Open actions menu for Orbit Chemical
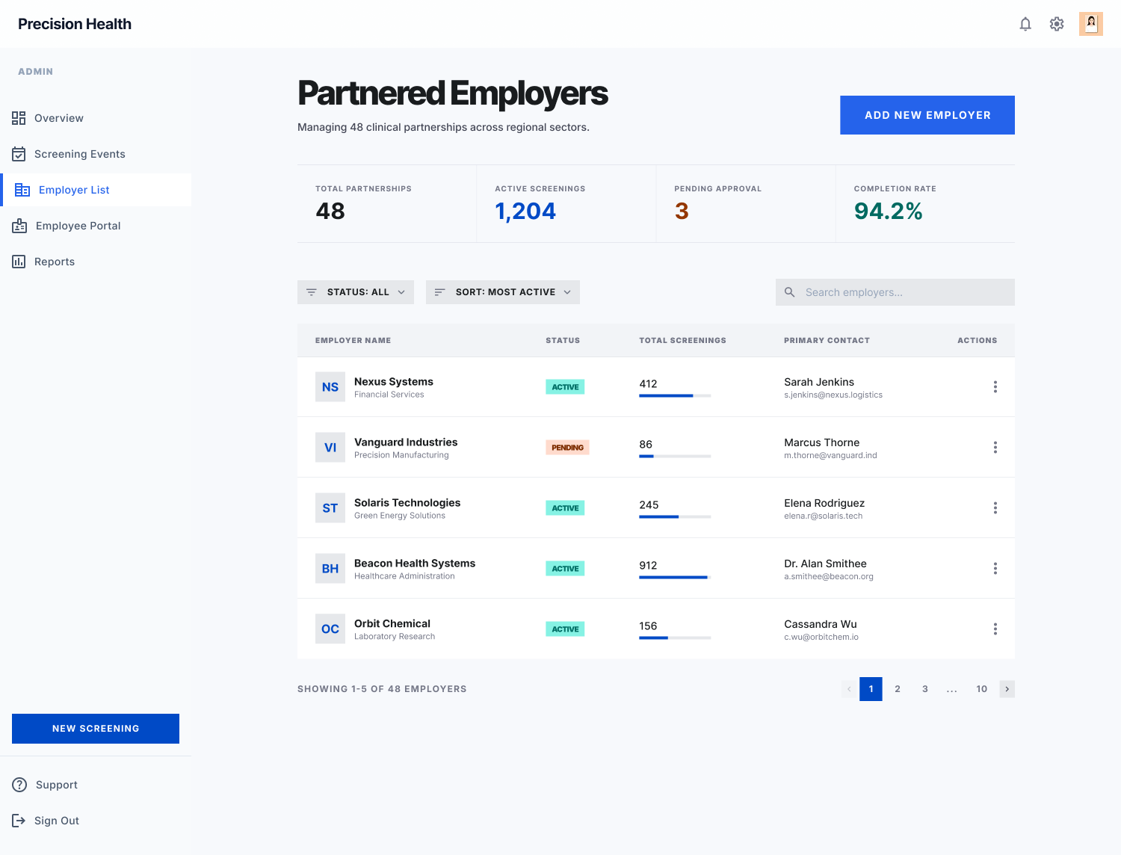This screenshot has height=855, width=1121. (x=995, y=629)
